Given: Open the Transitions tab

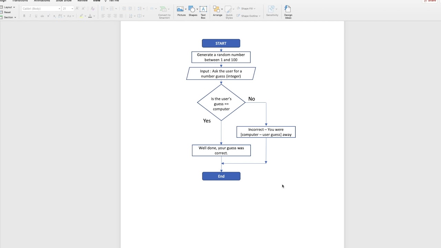Looking at the screenshot, I should pyautogui.click(x=20, y=1).
